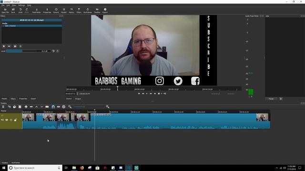Toggle scrub while dragging

point(58,107)
